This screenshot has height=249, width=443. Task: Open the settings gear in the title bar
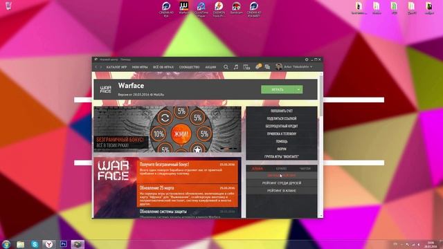307,59
